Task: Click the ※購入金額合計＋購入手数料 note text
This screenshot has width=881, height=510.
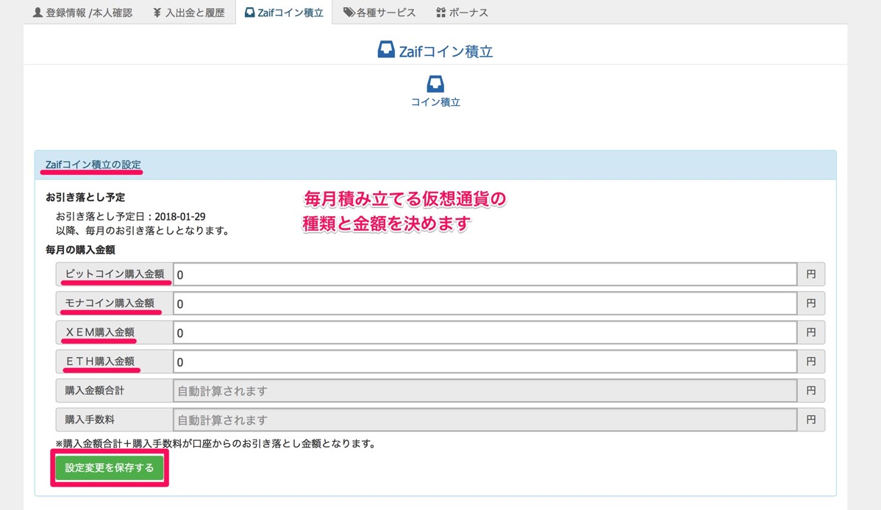Action: click(x=215, y=443)
